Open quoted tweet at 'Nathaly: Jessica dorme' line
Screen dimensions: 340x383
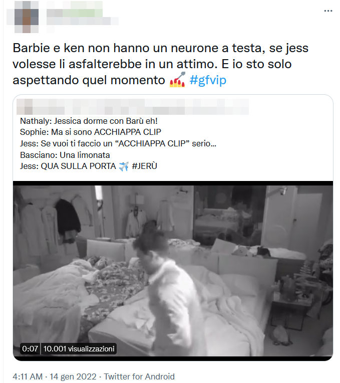click(89, 121)
